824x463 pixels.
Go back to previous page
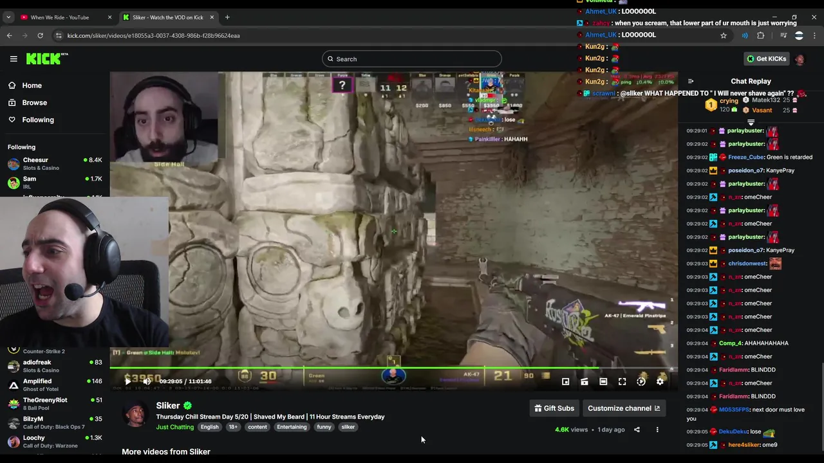(9, 35)
